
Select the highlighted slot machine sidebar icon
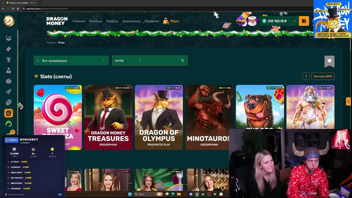click(9, 113)
